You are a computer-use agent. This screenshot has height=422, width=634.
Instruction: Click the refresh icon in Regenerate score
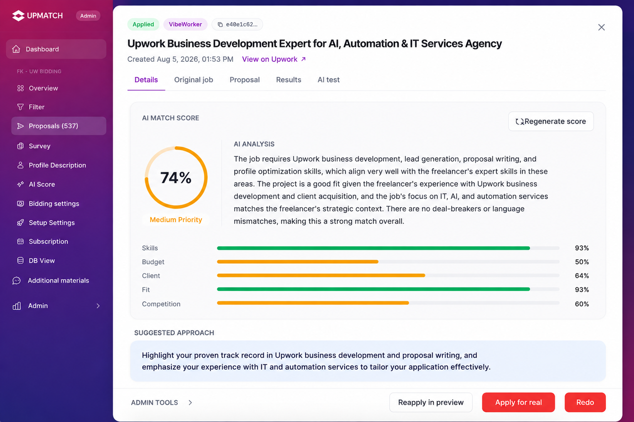(x=520, y=121)
